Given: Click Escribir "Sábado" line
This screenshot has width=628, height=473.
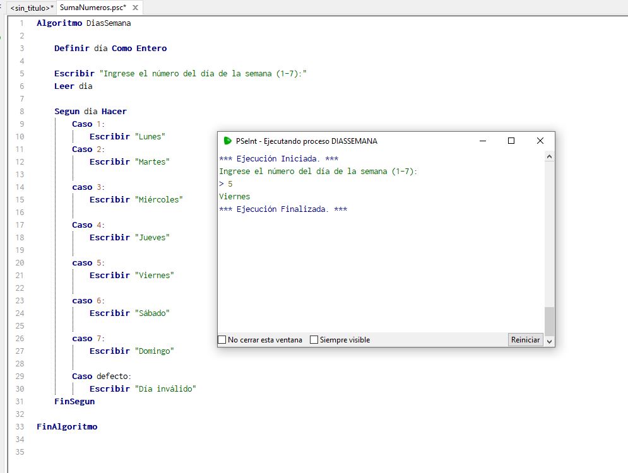Looking at the screenshot, I should 129,313.
